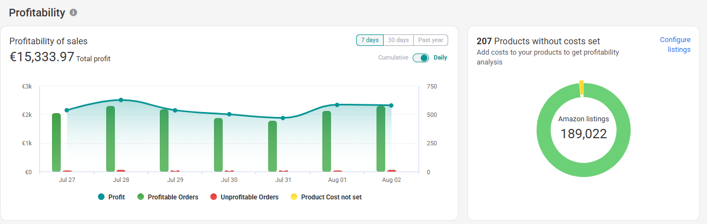Switch the Cumulative/Daily toggle
Screen dimensions: 707x224
[x=421, y=58]
